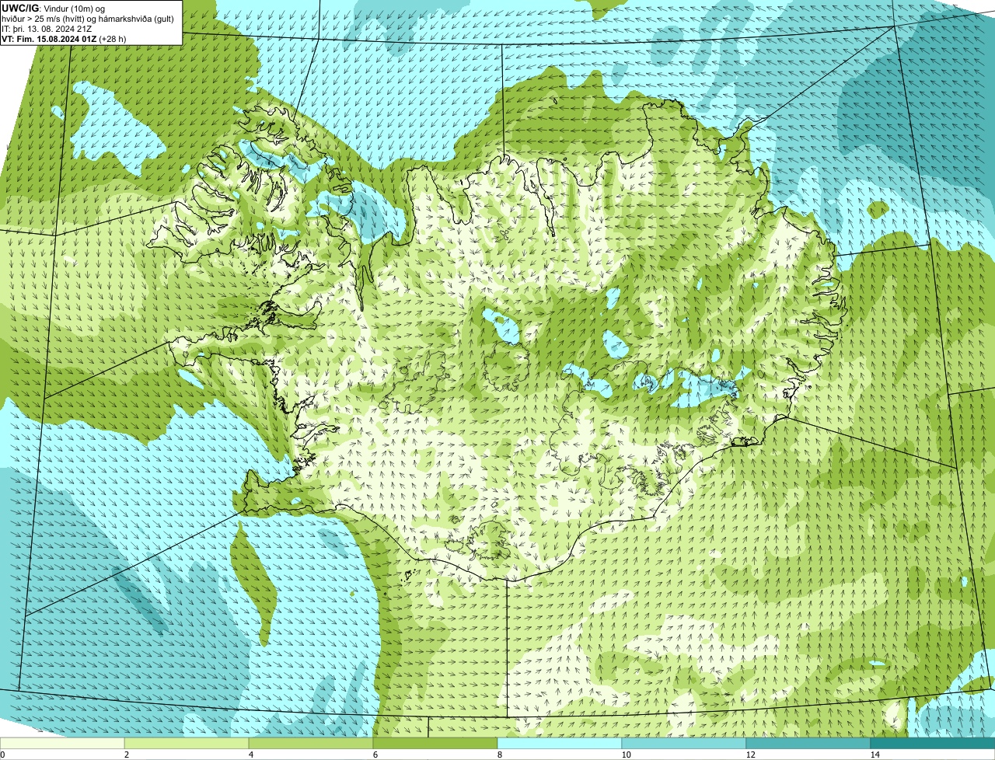Select the dark teal above-14 color bar segment
Image resolution: width=995 pixels, height=760 pixels.
click(x=933, y=744)
